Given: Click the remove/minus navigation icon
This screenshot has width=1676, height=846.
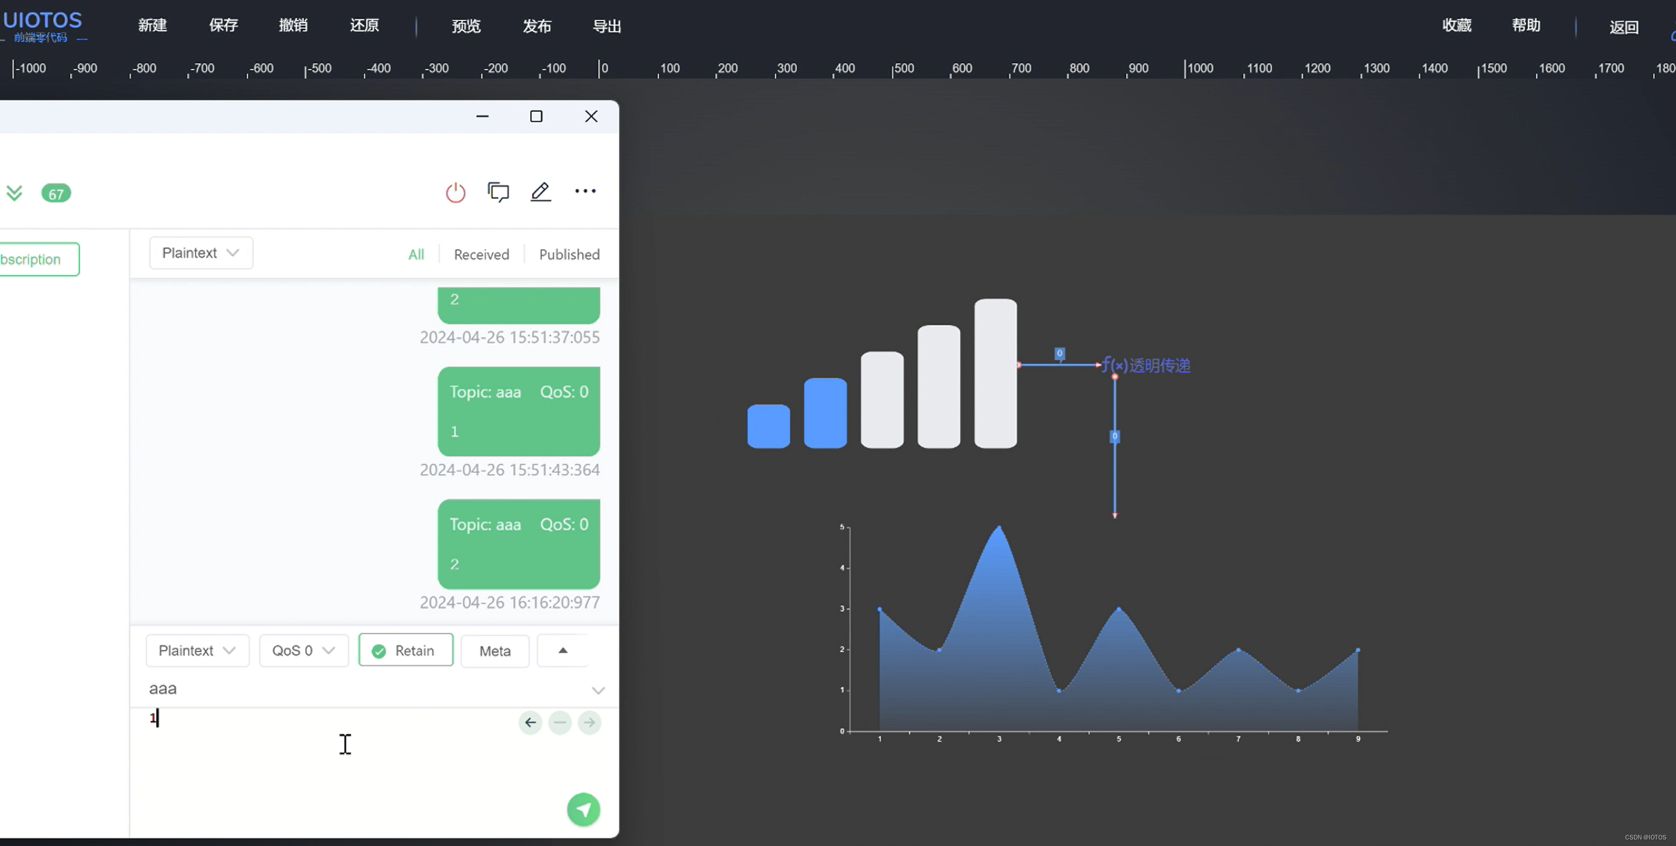Looking at the screenshot, I should pyautogui.click(x=560, y=722).
